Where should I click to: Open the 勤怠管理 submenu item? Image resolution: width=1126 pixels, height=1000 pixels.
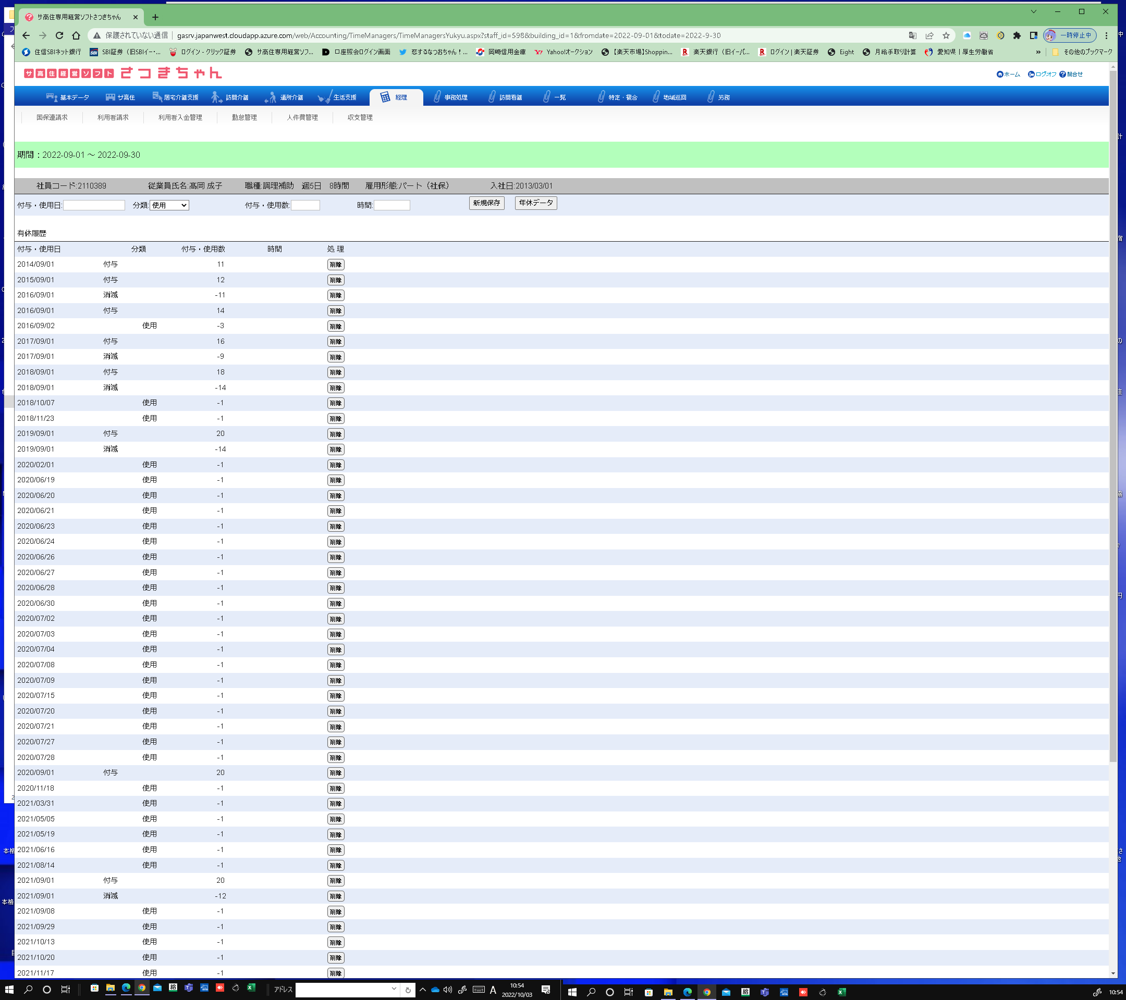(244, 117)
